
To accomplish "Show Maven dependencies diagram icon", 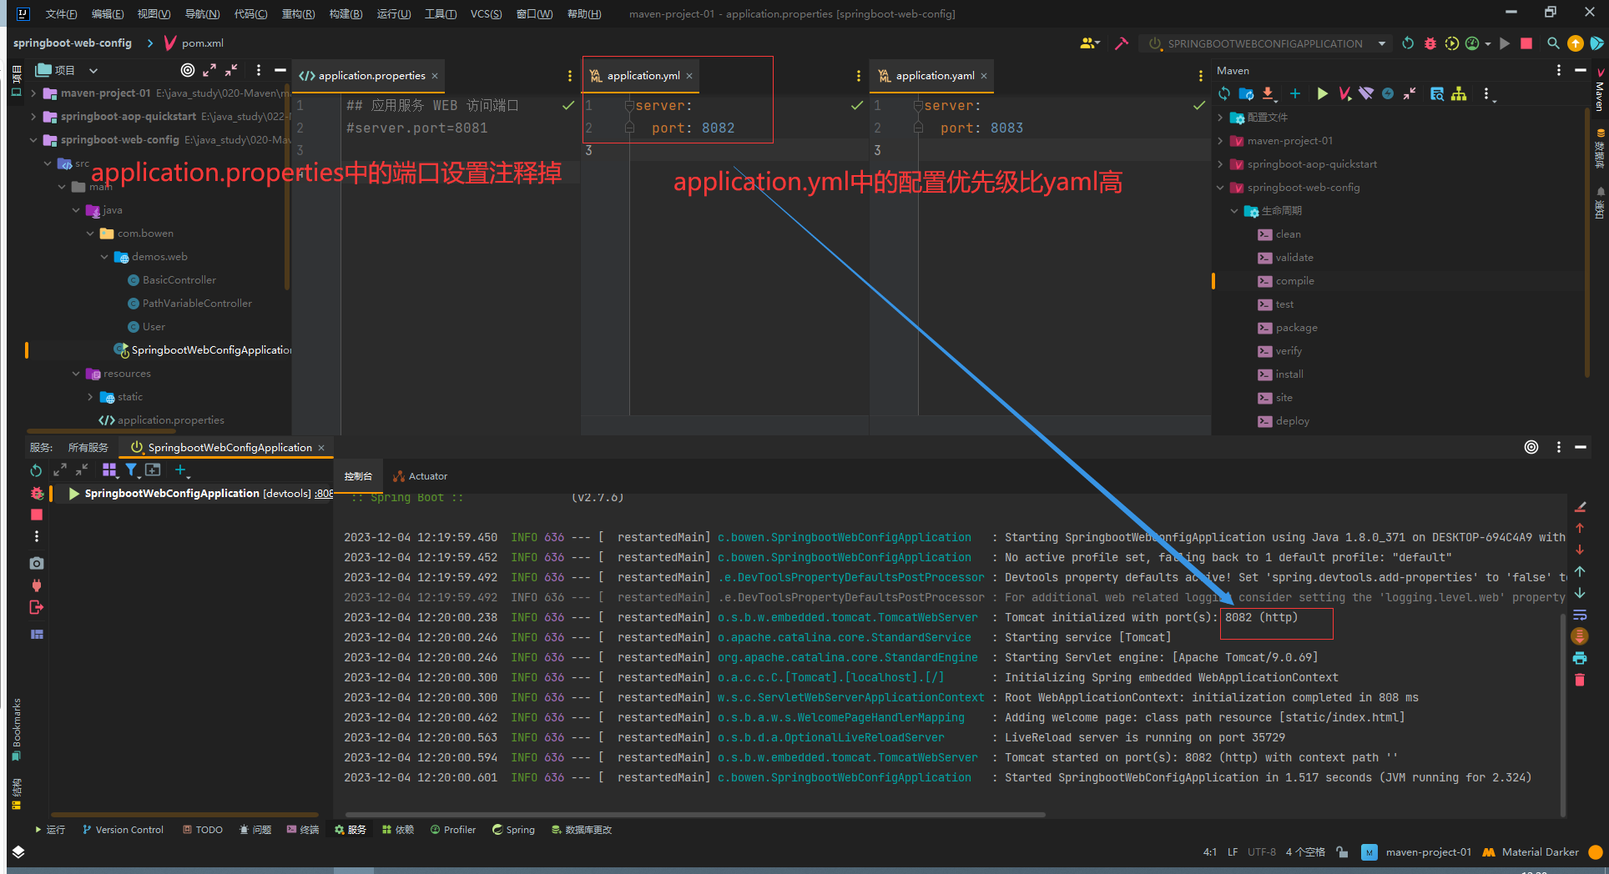I will pos(1459,93).
